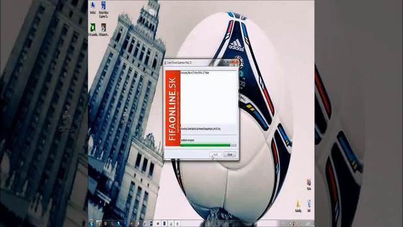This screenshot has height=227, width=403.
Task: Click Cancel in the installer dialog
Action: click(x=229, y=154)
